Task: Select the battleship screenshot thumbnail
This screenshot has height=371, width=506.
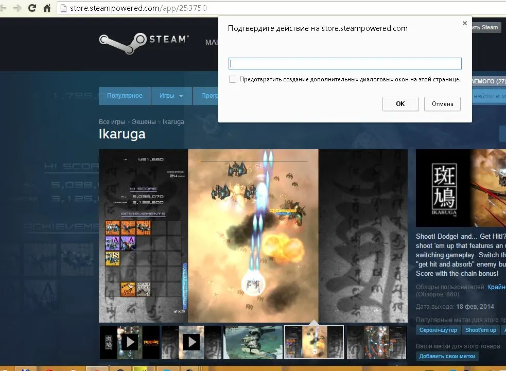Action: (x=253, y=342)
